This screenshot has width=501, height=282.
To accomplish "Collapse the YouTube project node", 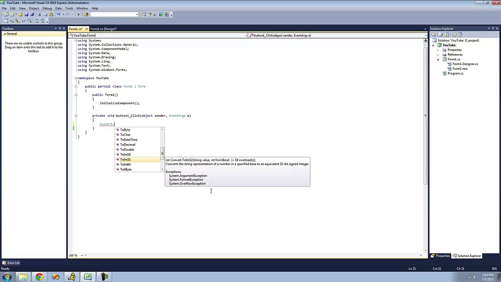I will click(x=434, y=45).
